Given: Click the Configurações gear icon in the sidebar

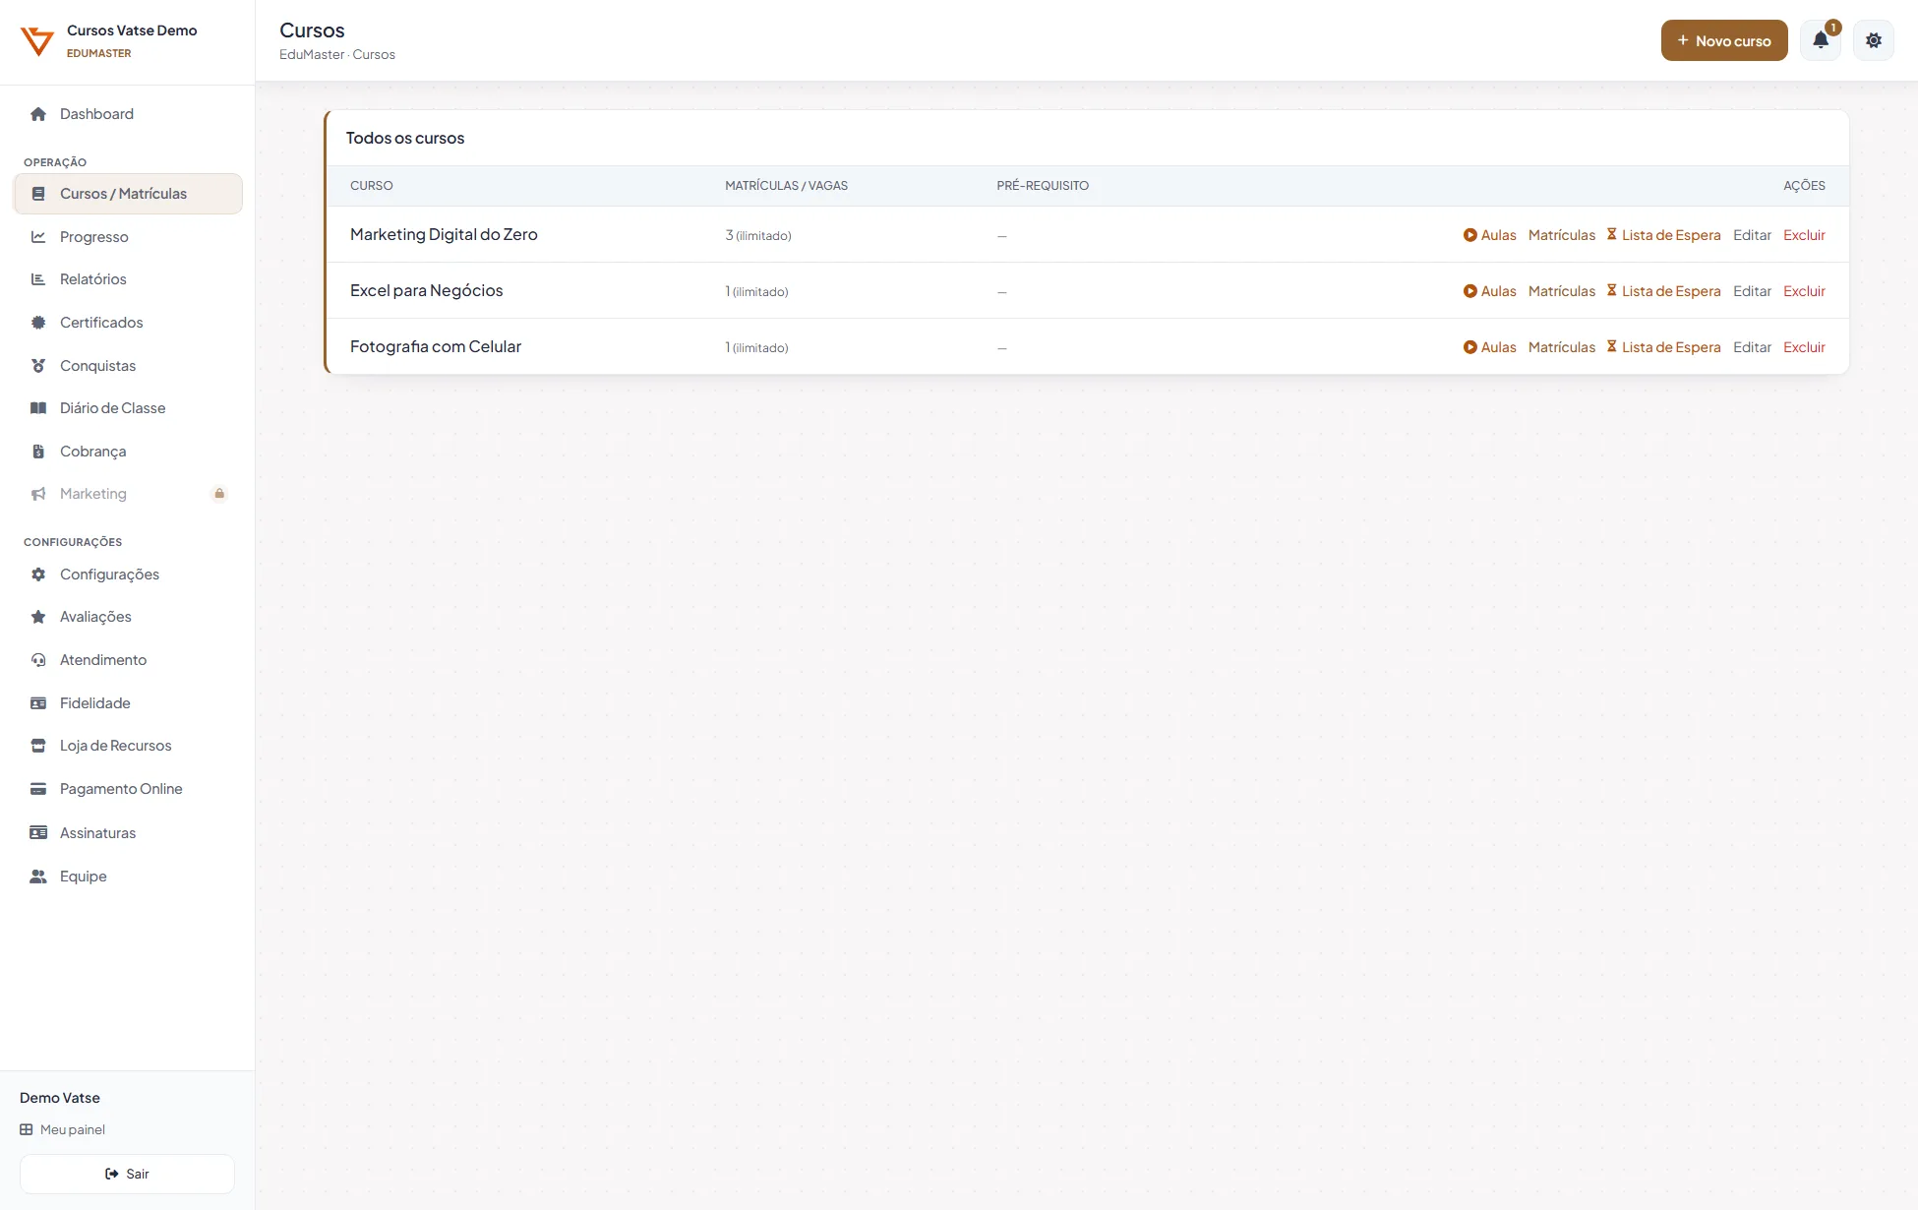Looking at the screenshot, I should pyautogui.click(x=38, y=575).
